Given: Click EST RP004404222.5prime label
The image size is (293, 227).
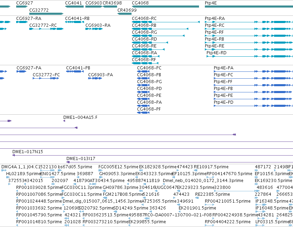Looking at the screenshot, I should 228,222.
